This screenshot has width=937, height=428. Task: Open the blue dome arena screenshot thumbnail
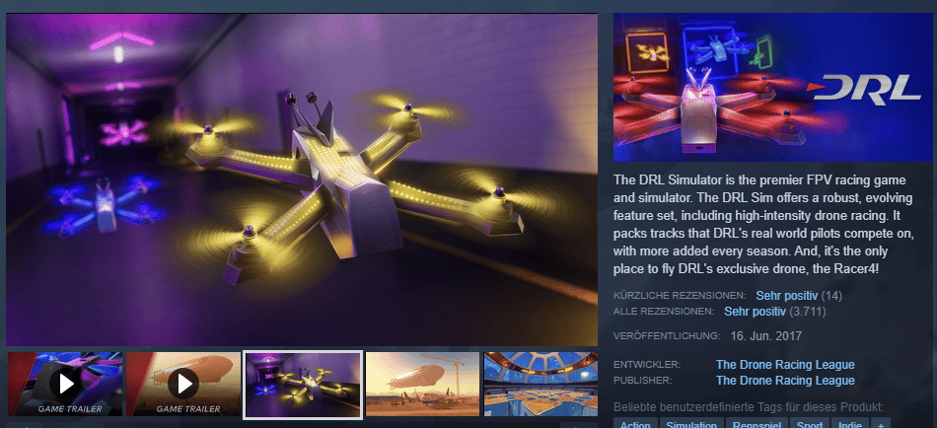click(541, 384)
